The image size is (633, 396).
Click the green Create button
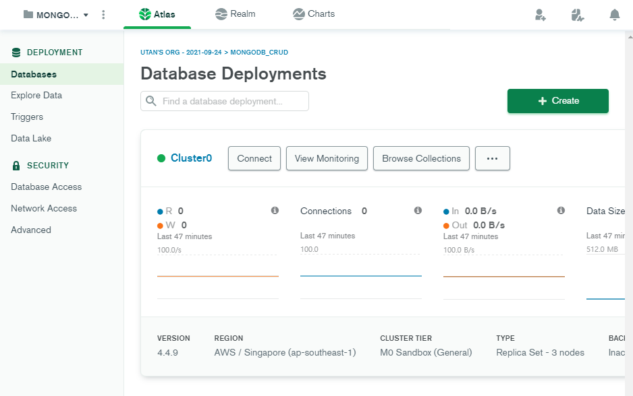click(x=558, y=101)
